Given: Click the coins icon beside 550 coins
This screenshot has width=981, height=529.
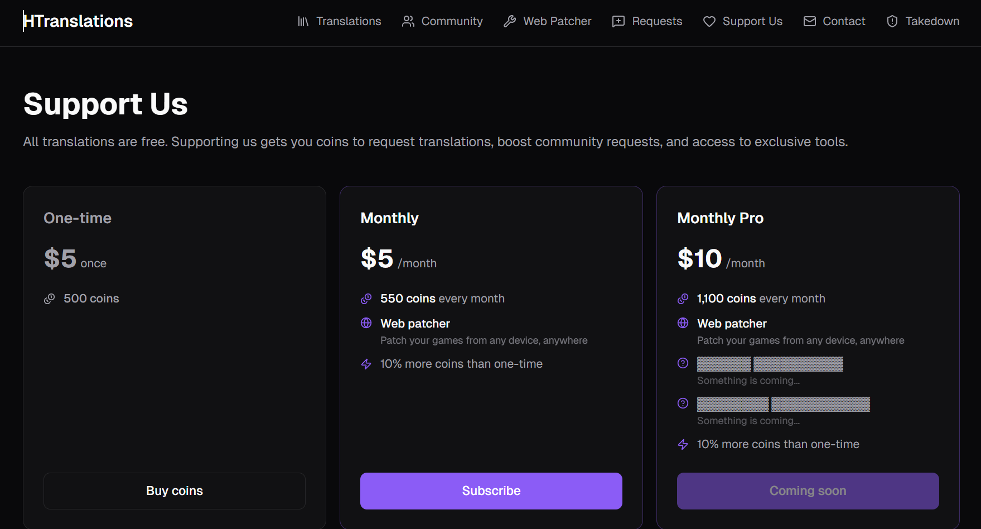Looking at the screenshot, I should (x=366, y=299).
